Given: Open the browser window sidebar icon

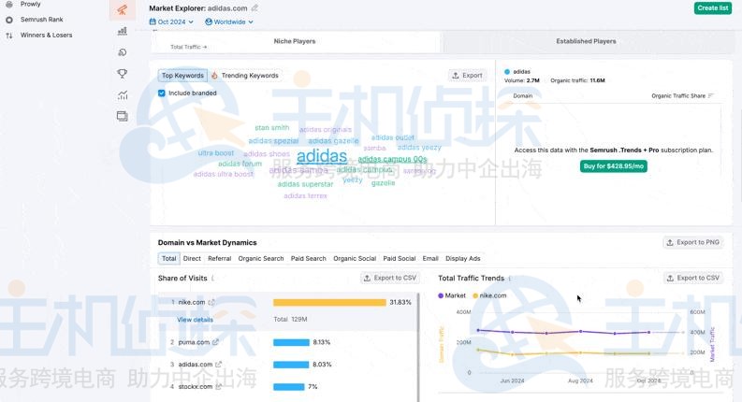Looking at the screenshot, I should (x=122, y=116).
